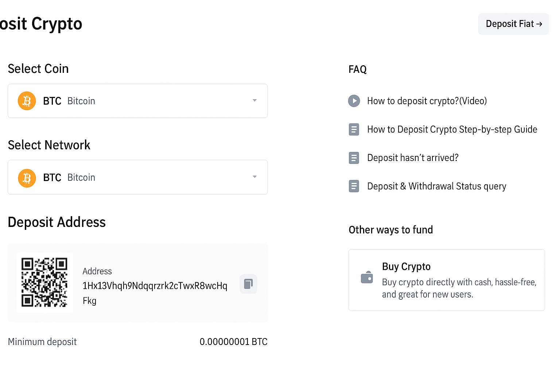Click the icon next to Deposit hasn't arrived
This screenshot has width=560, height=373.
pos(354,158)
